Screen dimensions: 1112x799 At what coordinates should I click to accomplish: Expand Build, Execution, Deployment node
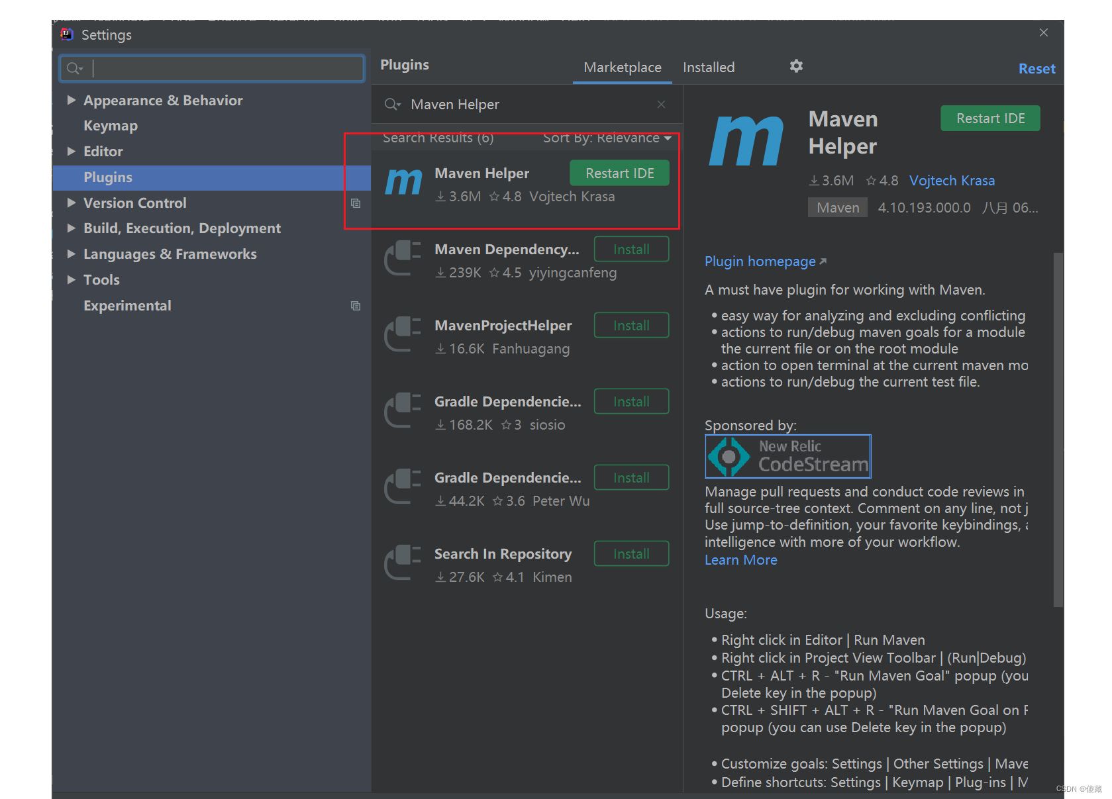coord(72,228)
